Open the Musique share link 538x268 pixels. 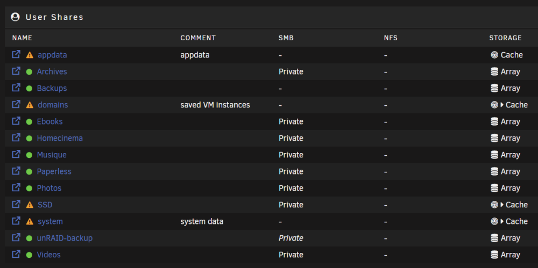click(x=52, y=155)
